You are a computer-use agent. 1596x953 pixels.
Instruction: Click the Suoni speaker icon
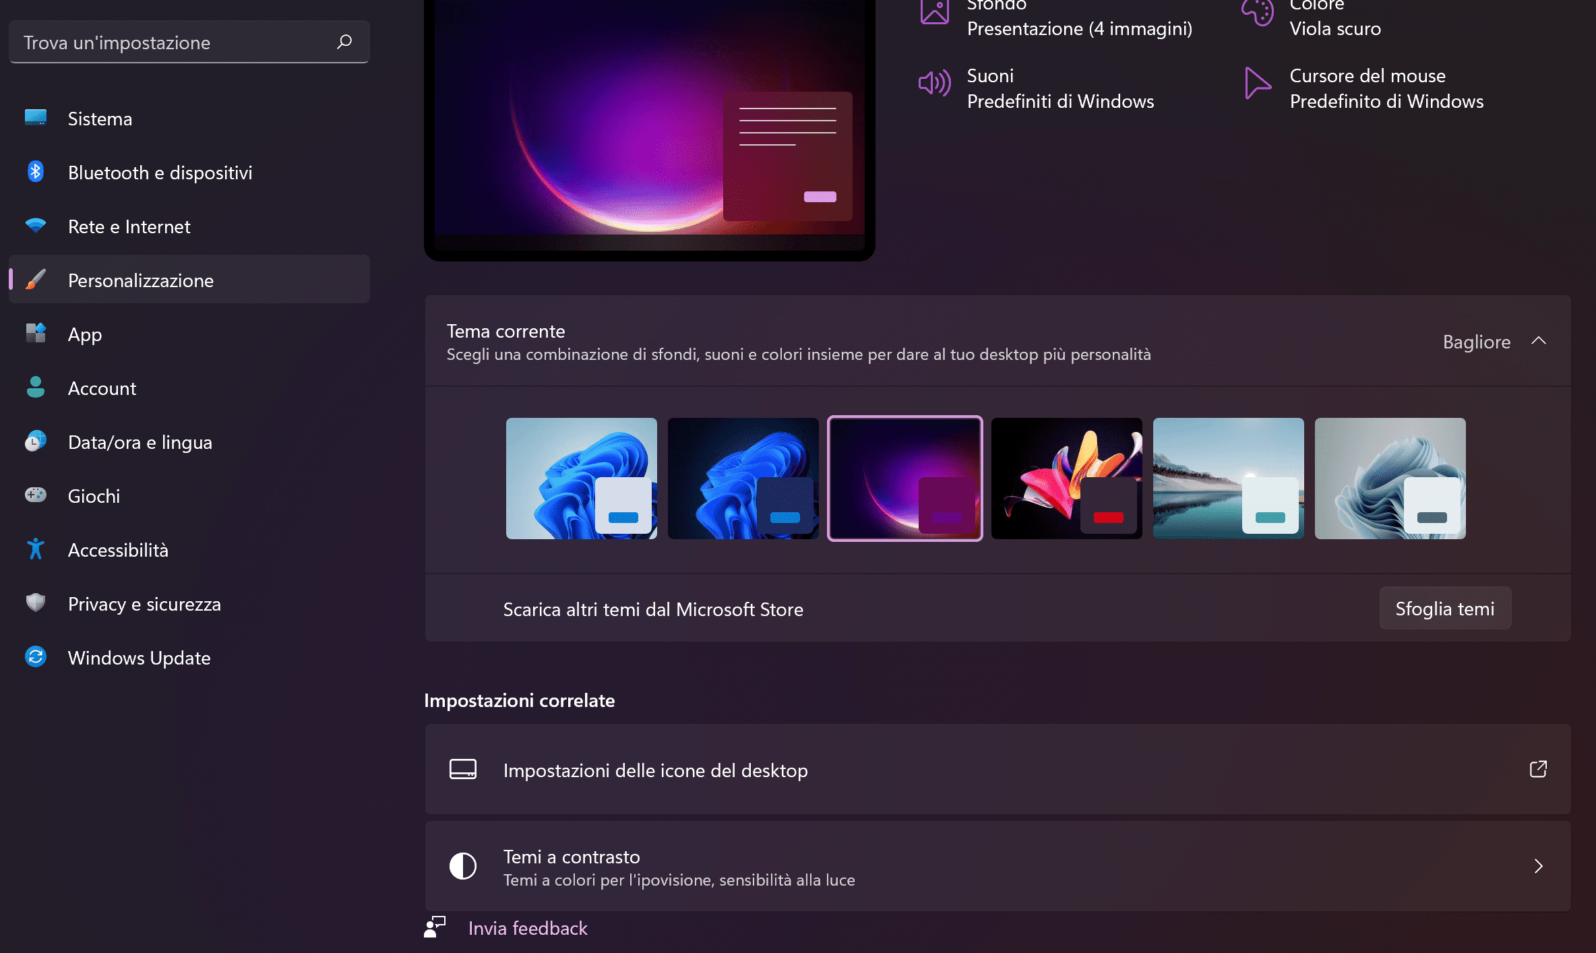click(935, 83)
